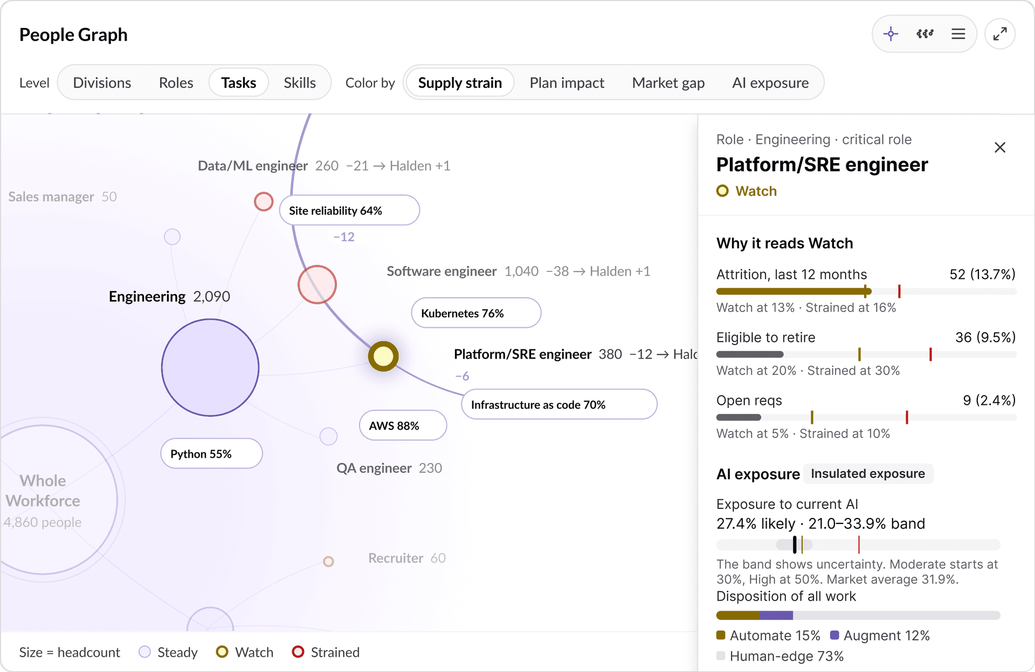The height and width of the screenshot is (672, 1035).
Task: Click the Python 55% chip
Action: click(211, 453)
